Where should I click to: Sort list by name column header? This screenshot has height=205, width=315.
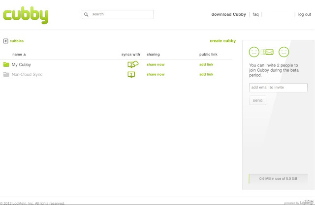pyautogui.click(x=19, y=54)
